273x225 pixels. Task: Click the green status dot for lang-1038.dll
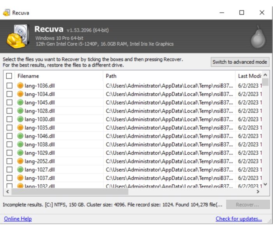click(x=20, y=144)
